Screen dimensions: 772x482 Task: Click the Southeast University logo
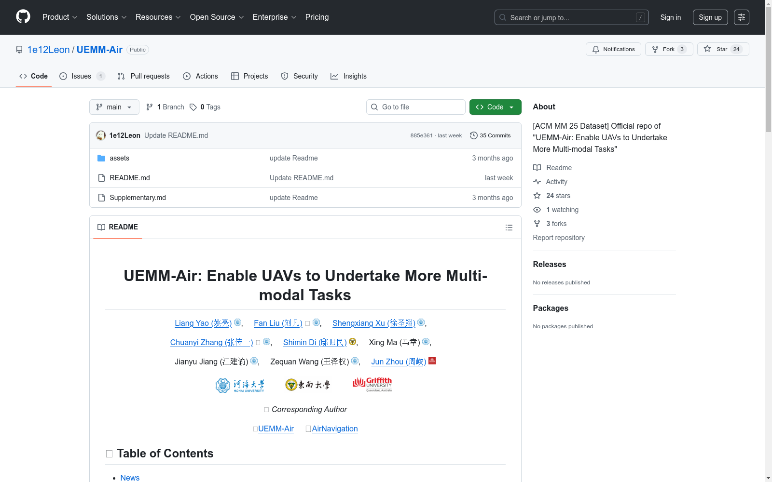point(308,385)
